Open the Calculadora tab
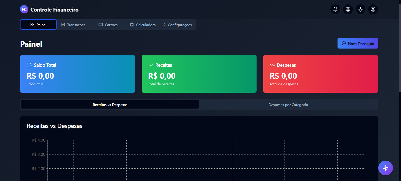 point(143,25)
